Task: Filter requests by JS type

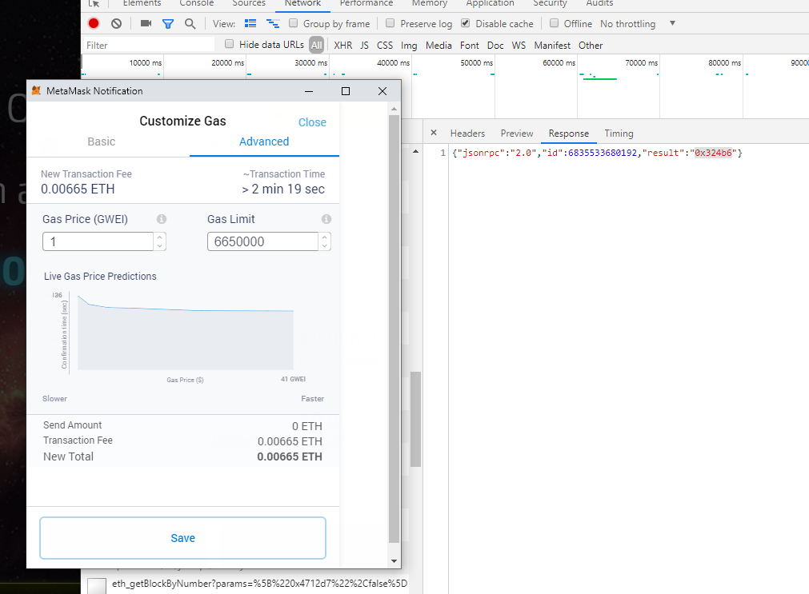Action: (x=364, y=46)
